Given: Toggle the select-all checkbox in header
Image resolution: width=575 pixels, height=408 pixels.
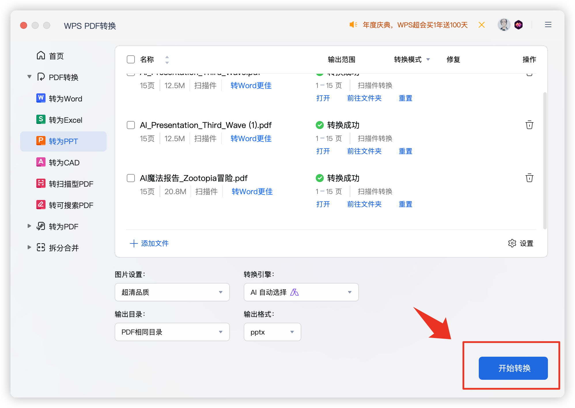Looking at the screenshot, I should 130,59.
